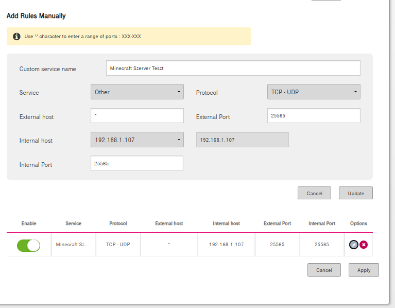This screenshot has width=395, height=308.
Task: Click the info icon in yellow banner
Action: [16, 36]
